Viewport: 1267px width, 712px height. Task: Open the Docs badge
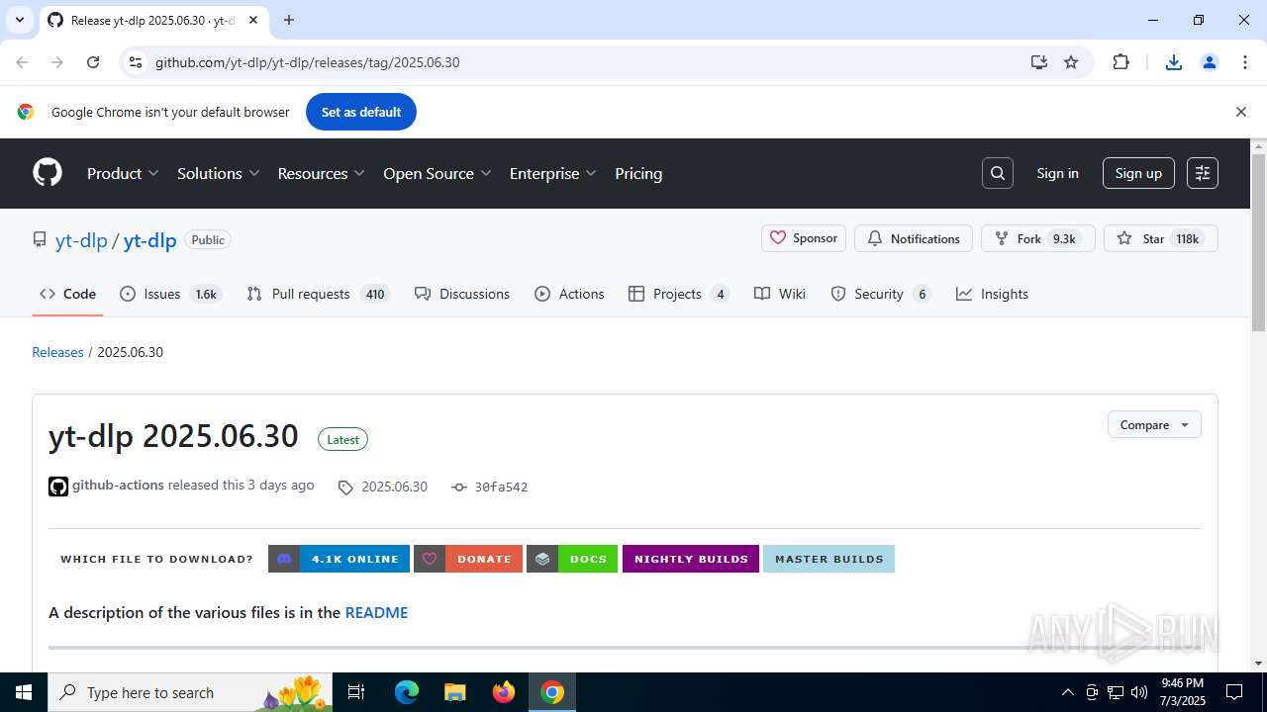point(572,559)
